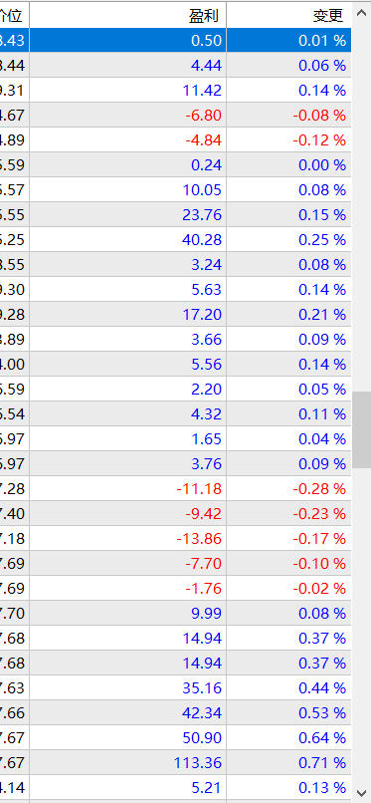This screenshot has width=371, height=803.
Task: Select the profit value 42.34
Action: pyautogui.click(x=202, y=714)
